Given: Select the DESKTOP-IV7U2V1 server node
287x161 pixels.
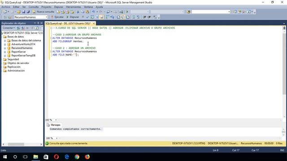Looking at the screenshot, I should 23,33.
